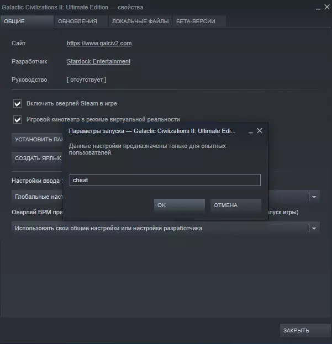Click the experienced users warning text
This screenshot has width=332, height=344.
pos(147,149)
